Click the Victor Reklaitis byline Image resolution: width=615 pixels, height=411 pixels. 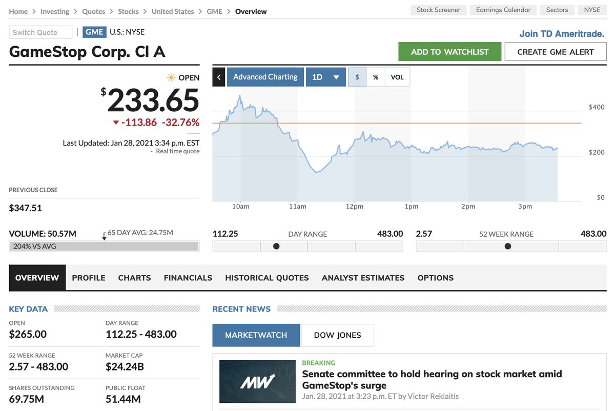[434, 396]
